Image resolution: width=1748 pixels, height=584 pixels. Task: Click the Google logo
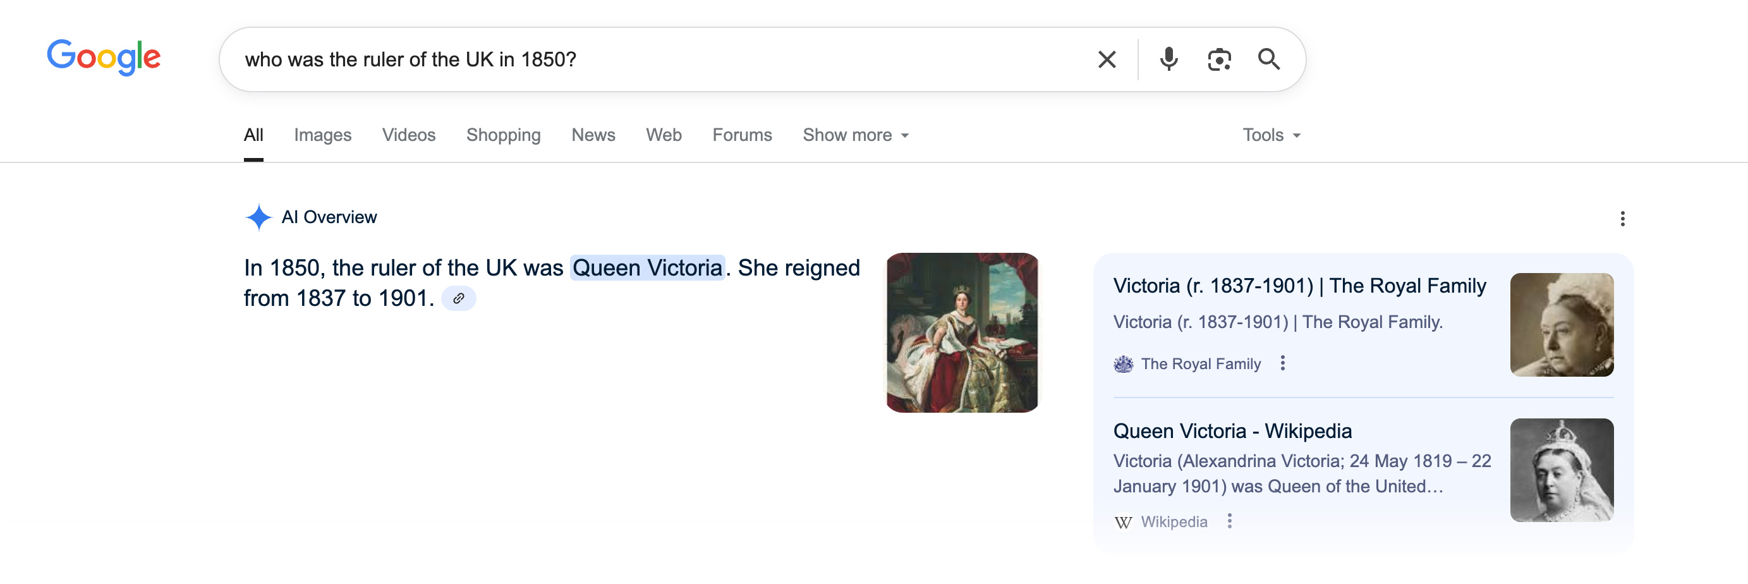point(104,57)
